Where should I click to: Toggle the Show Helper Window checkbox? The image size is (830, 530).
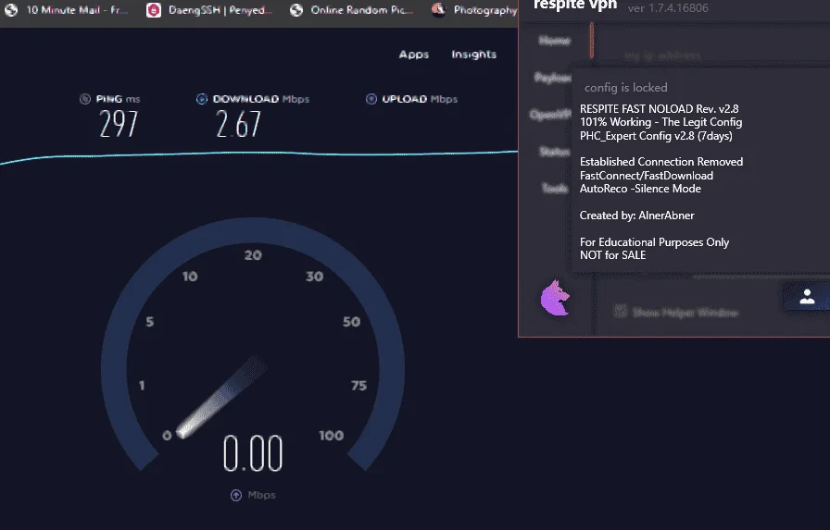pyautogui.click(x=620, y=311)
